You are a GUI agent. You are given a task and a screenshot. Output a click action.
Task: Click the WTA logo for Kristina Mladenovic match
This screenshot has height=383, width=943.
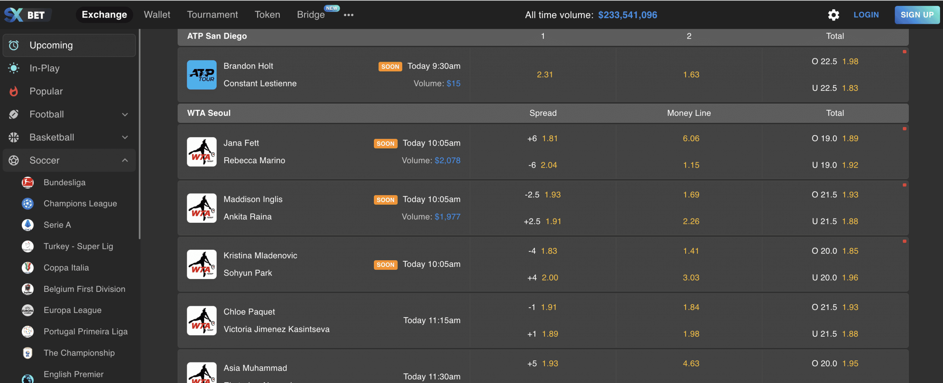coord(201,264)
